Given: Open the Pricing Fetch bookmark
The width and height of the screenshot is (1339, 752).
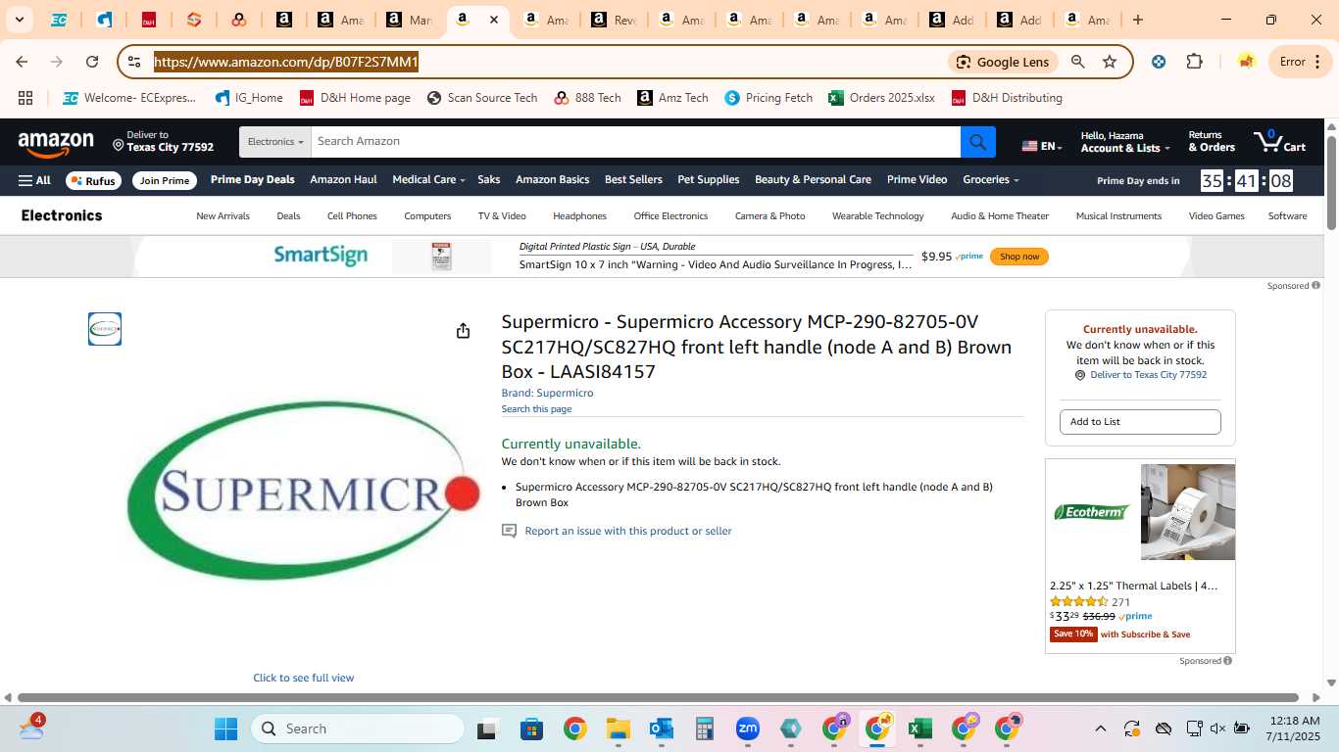Looking at the screenshot, I should click(x=769, y=98).
